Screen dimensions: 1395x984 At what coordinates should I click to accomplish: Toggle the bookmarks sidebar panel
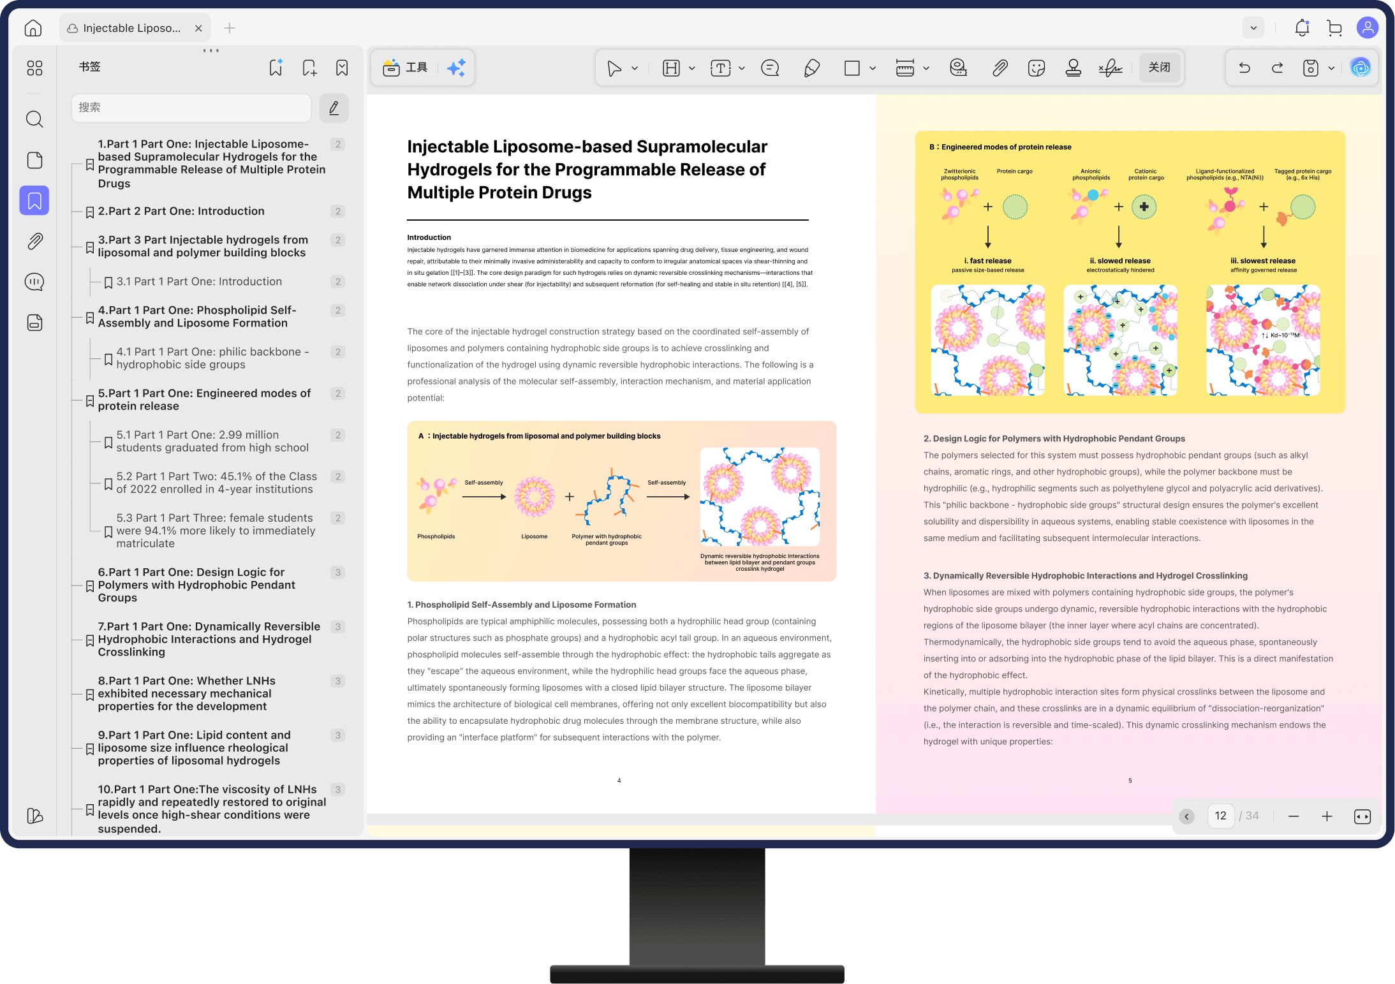tap(34, 201)
